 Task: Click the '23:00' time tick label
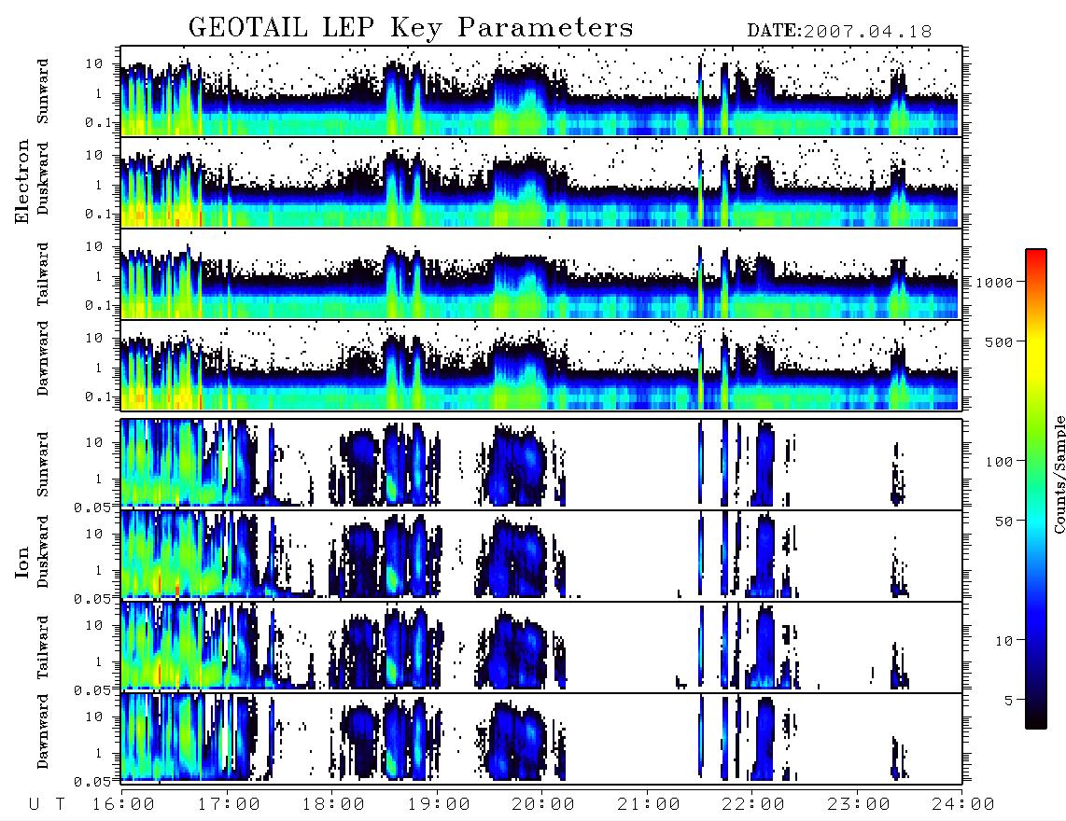(859, 805)
